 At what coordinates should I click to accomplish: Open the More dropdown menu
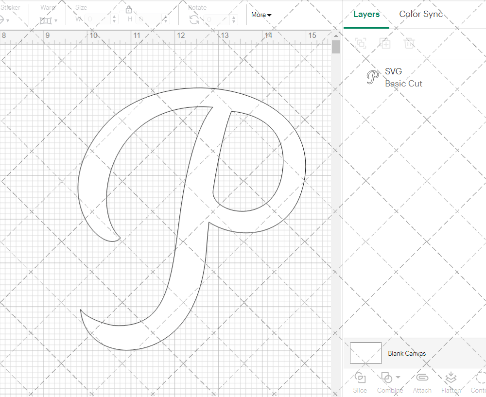pyautogui.click(x=261, y=15)
